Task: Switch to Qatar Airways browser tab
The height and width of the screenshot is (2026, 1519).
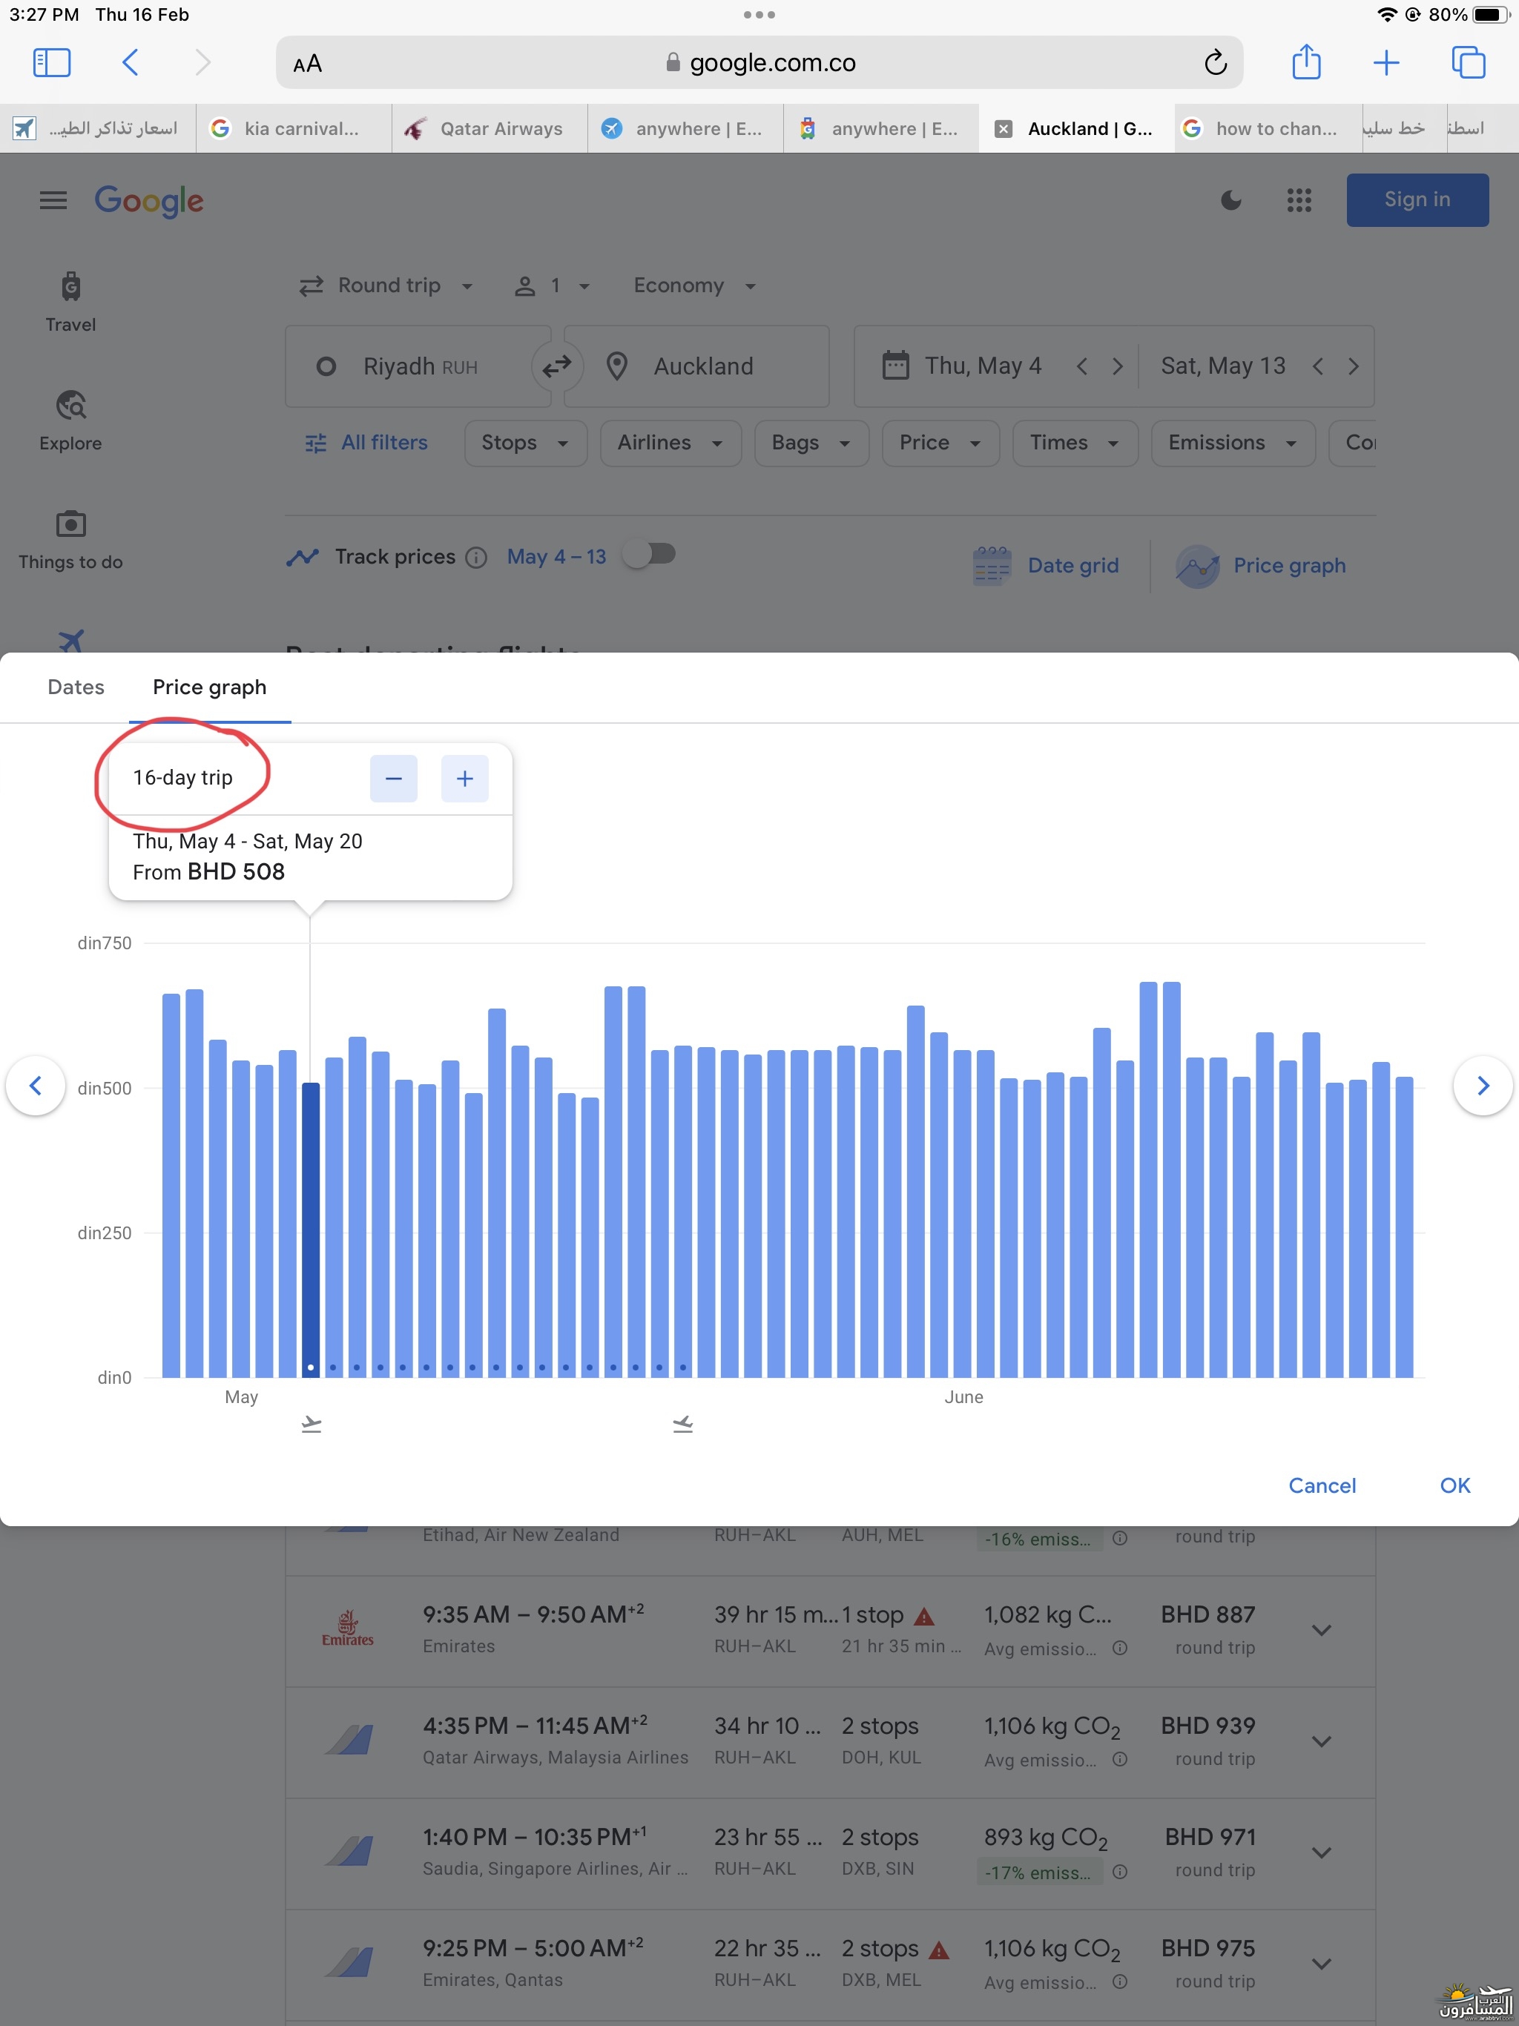Action: (x=490, y=129)
